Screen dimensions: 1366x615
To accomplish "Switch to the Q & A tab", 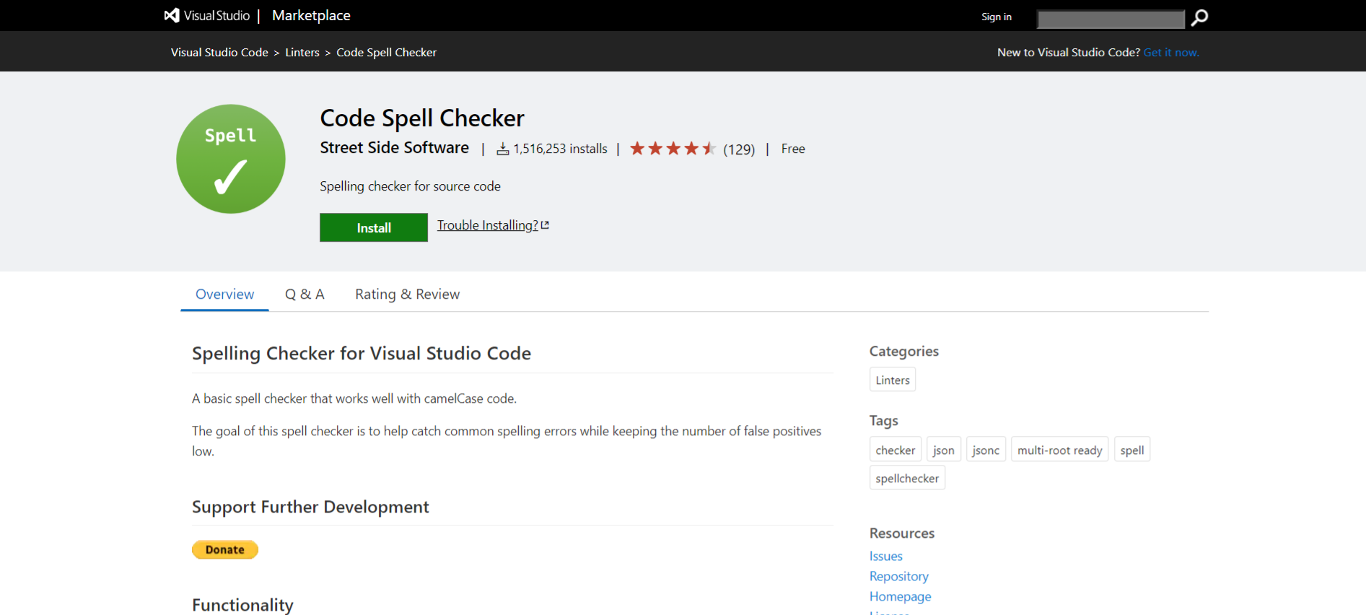I will pos(305,294).
